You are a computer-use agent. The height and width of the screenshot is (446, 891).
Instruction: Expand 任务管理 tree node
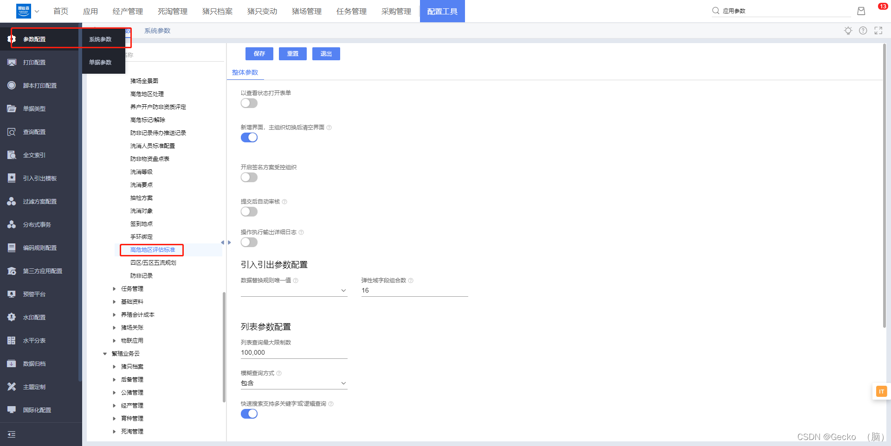tap(114, 289)
